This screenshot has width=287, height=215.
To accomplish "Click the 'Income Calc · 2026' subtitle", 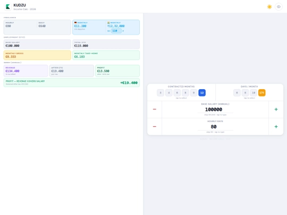I will pyautogui.click(x=24, y=9).
